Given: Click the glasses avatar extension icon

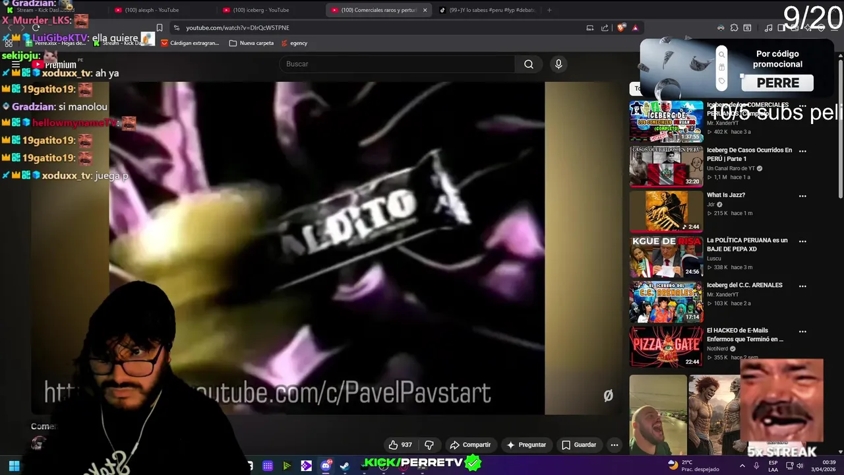Looking at the screenshot, I should (721, 28).
